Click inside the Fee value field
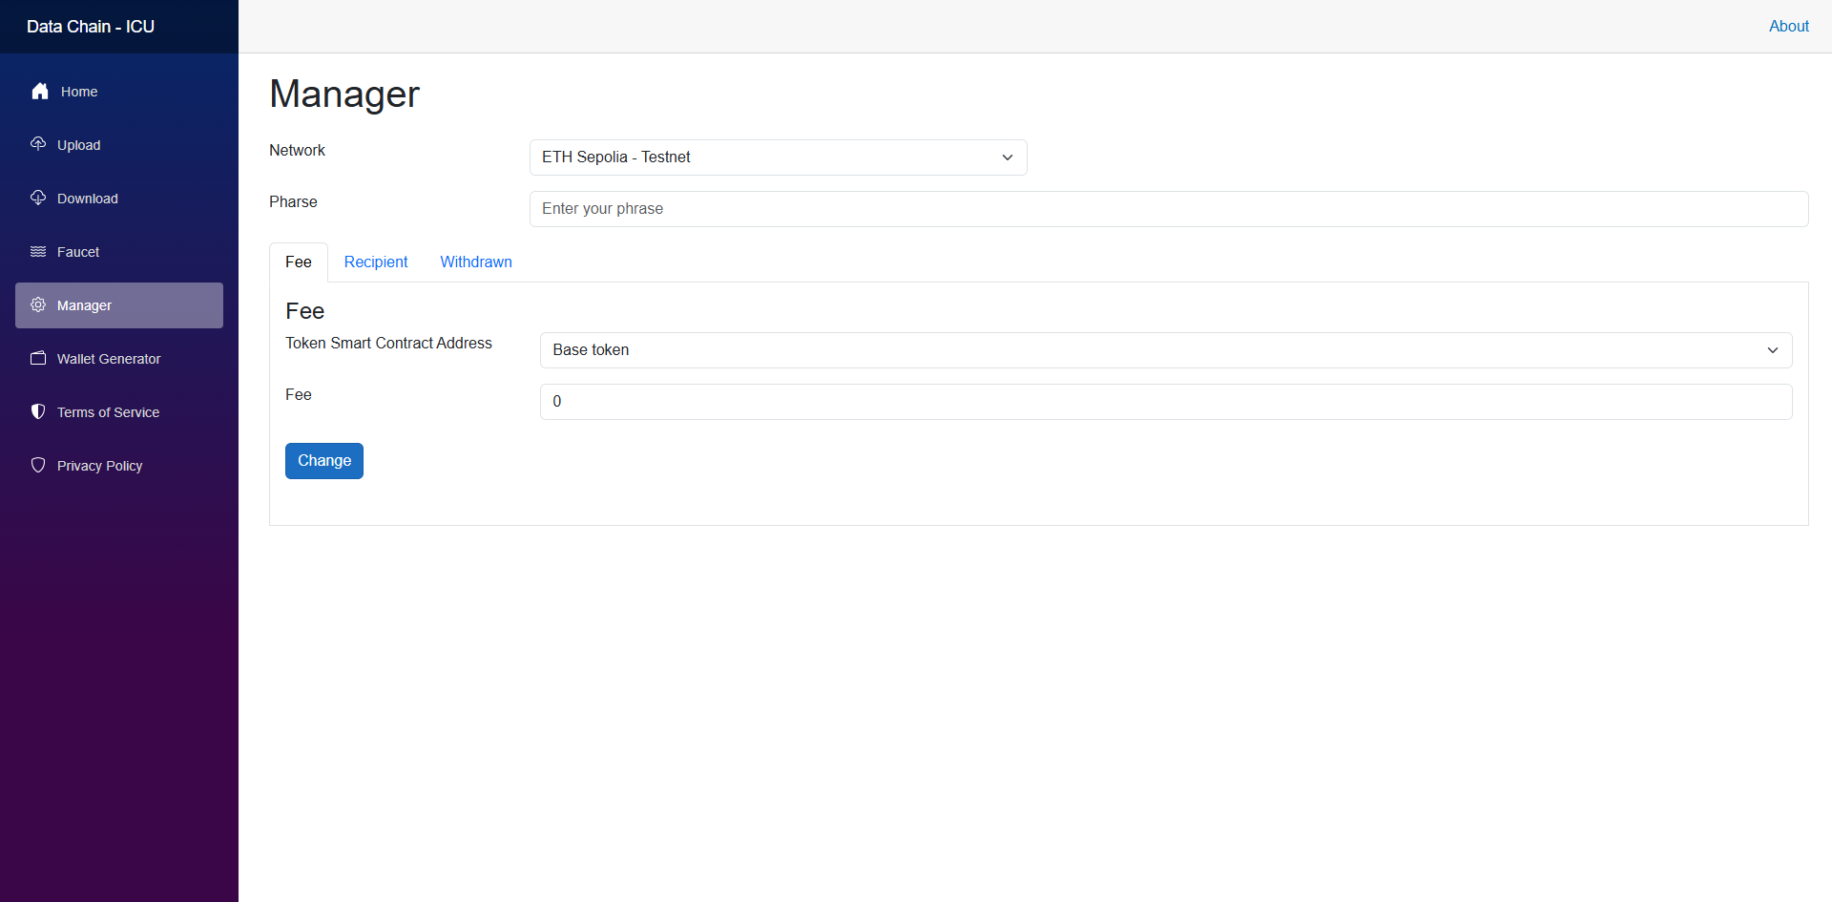 click(1165, 401)
